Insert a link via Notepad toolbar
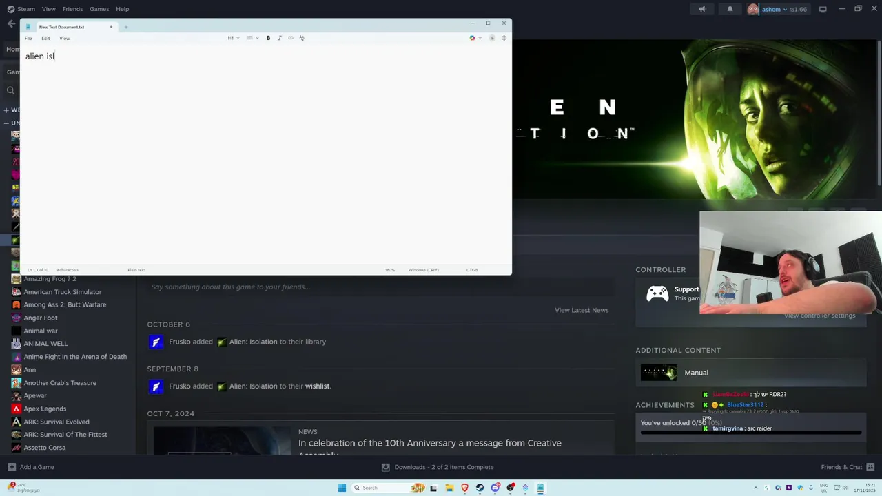This screenshot has width=882, height=496. point(290,38)
